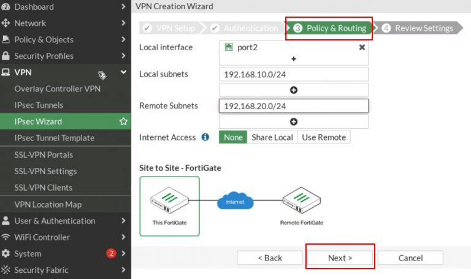Image resolution: width=471 pixels, height=279 pixels.
Task: Expand the Security Profiles chevron
Action: click(123, 56)
